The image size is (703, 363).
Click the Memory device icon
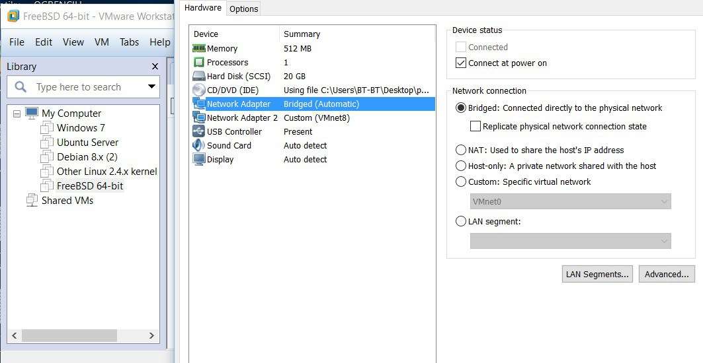[x=198, y=48]
